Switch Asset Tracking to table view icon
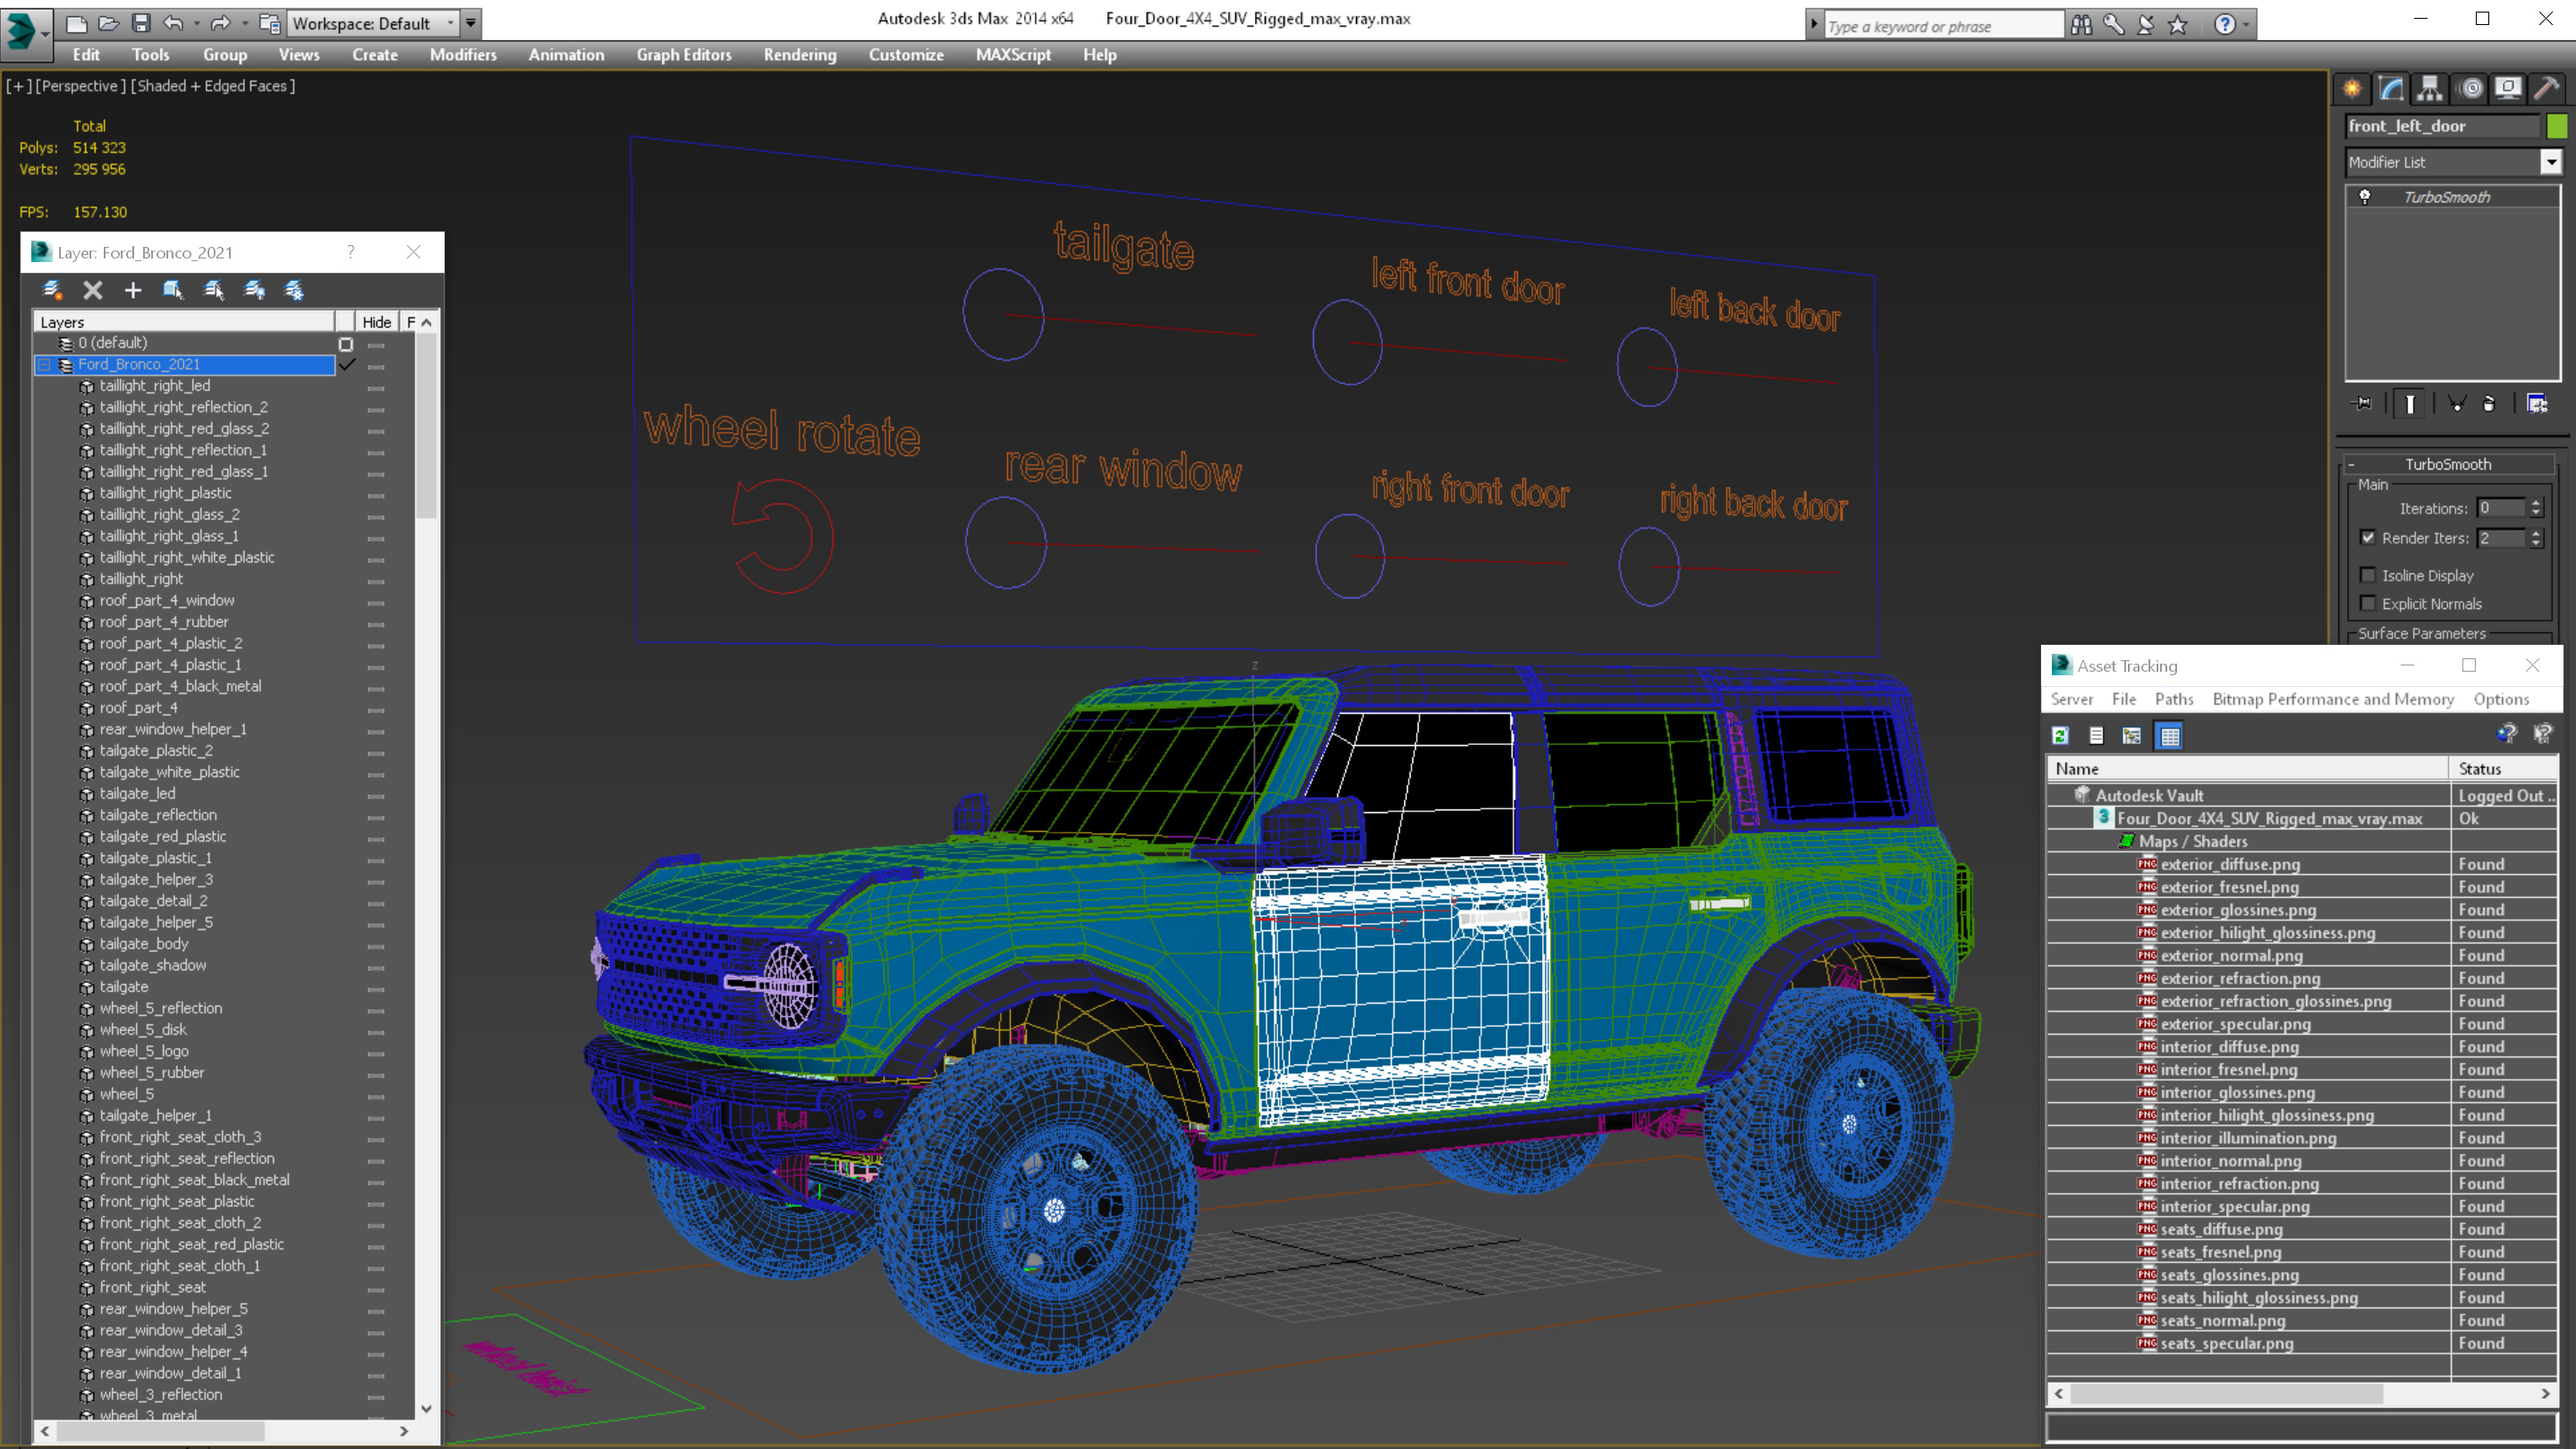The width and height of the screenshot is (2576, 1449). 2170,736
